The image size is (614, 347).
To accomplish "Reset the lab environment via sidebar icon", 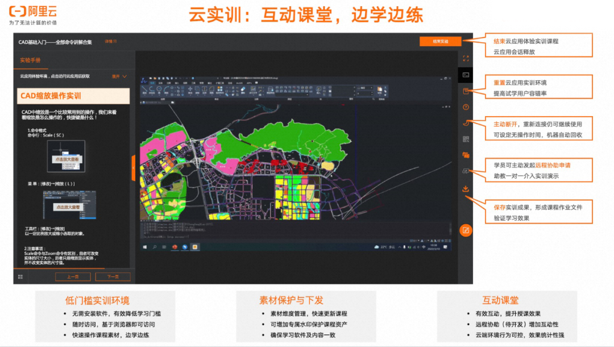I will pos(466,91).
